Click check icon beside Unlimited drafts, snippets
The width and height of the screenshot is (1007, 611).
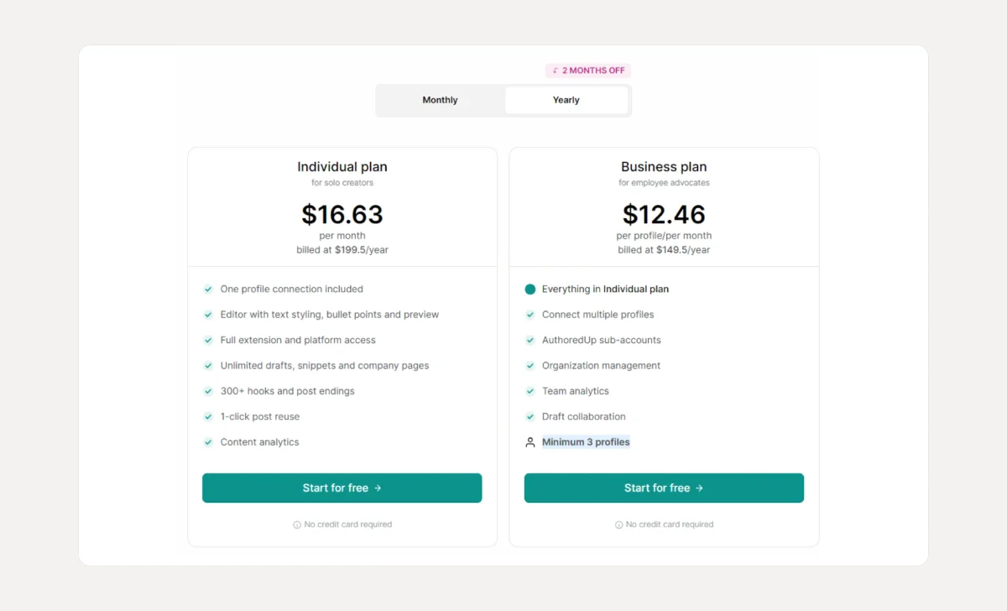click(x=208, y=366)
